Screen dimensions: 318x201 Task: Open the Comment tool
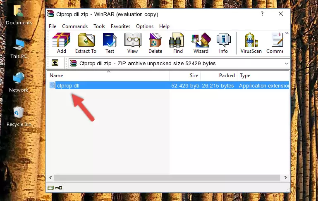(x=275, y=43)
